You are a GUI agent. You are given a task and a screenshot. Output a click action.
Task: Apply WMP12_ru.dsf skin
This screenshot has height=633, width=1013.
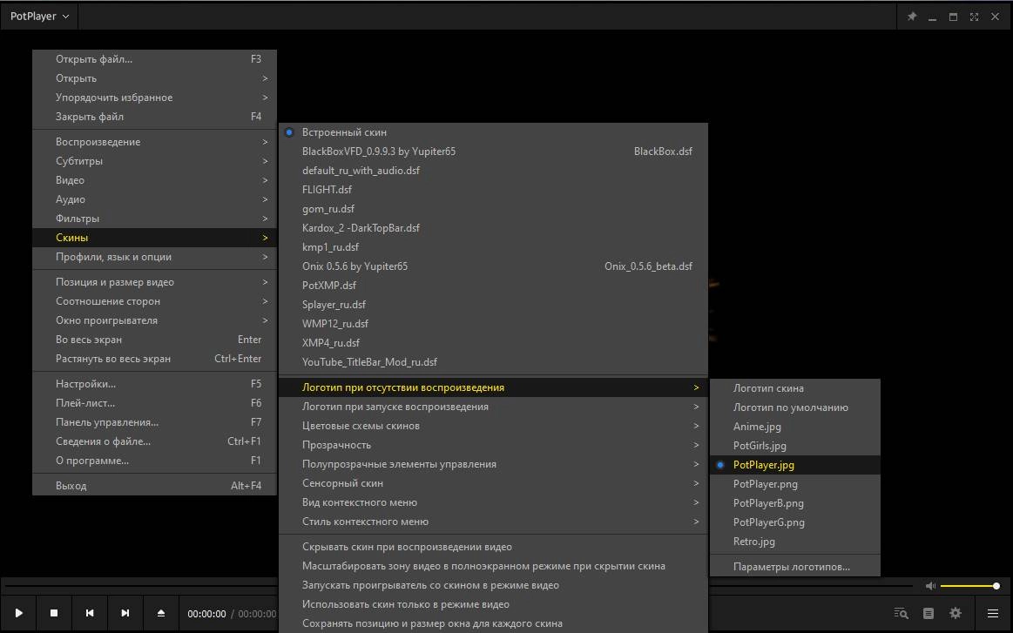[494, 324]
